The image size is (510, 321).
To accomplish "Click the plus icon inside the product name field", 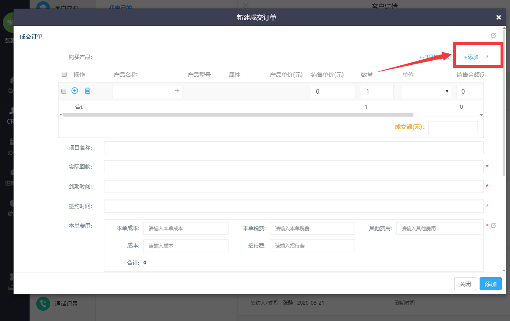I will coord(177,91).
